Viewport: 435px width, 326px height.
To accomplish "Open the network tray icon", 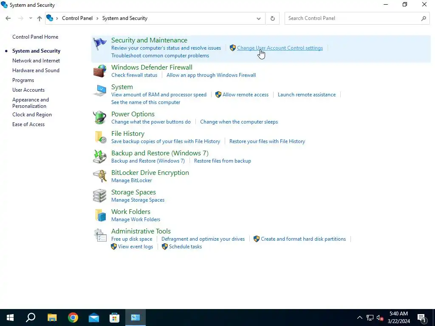I will [370, 318].
